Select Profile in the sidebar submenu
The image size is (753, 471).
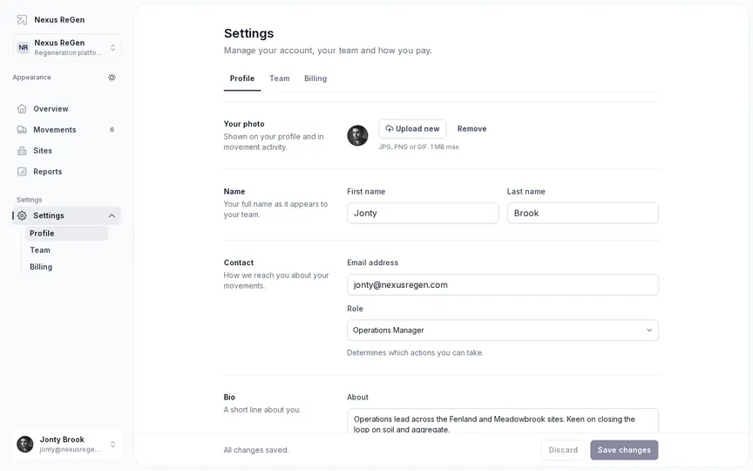pyautogui.click(x=67, y=233)
